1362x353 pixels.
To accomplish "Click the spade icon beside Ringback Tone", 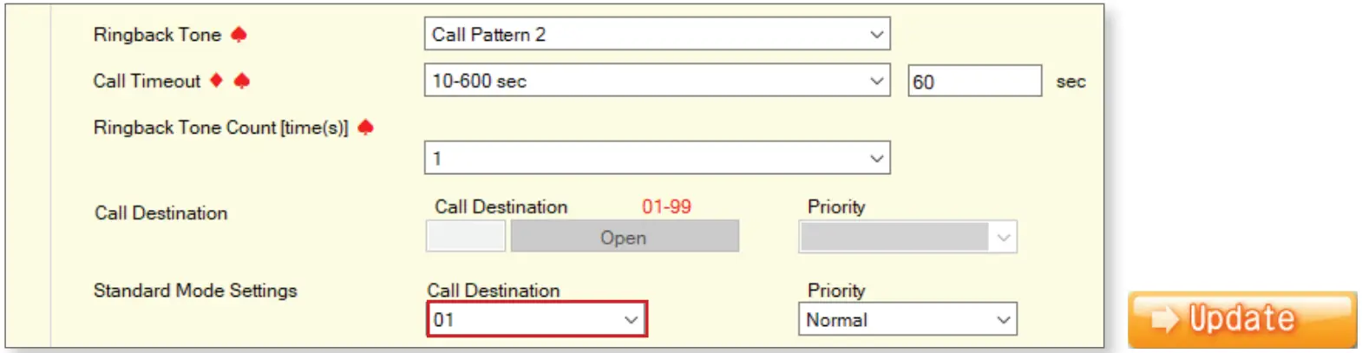I will click(239, 35).
